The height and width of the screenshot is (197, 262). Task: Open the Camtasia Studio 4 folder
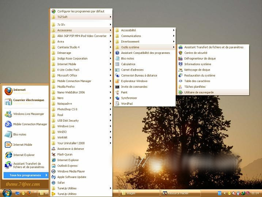(81, 47)
